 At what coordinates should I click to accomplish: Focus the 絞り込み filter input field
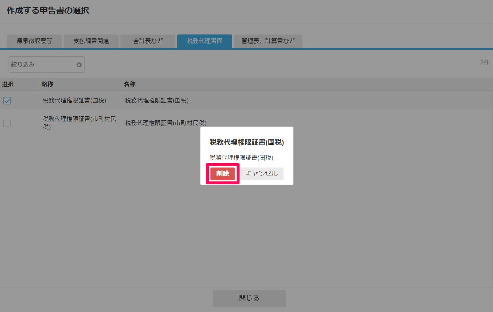point(47,64)
